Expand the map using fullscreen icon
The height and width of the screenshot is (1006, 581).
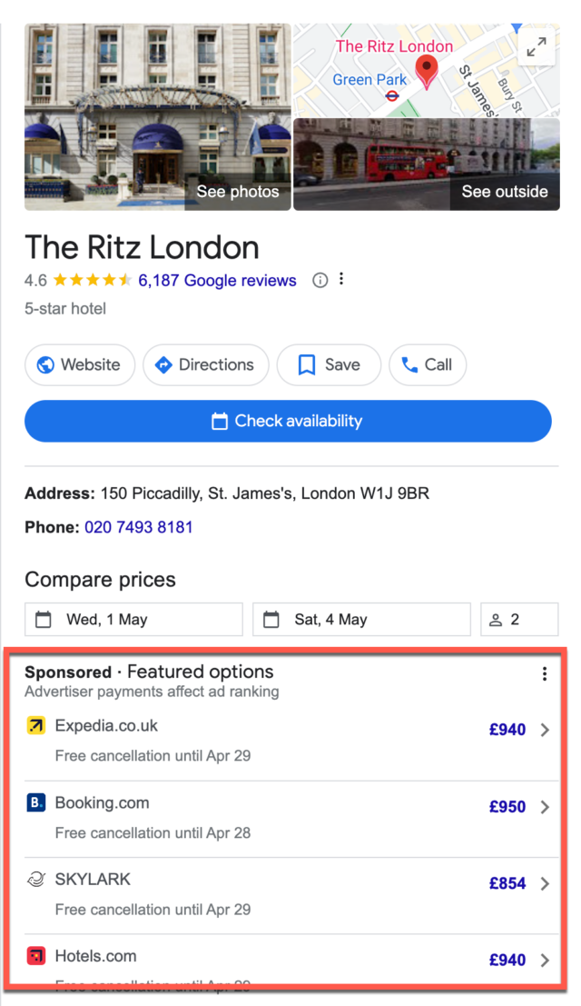click(537, 46)
